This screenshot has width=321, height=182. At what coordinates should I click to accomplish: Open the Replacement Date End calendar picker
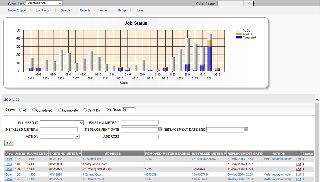tap(246, 129)
